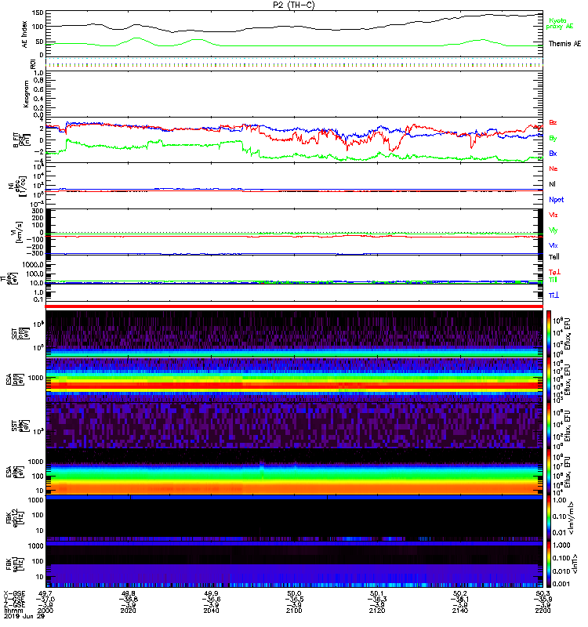Click the 2140 time tick label

click(460, 611)
